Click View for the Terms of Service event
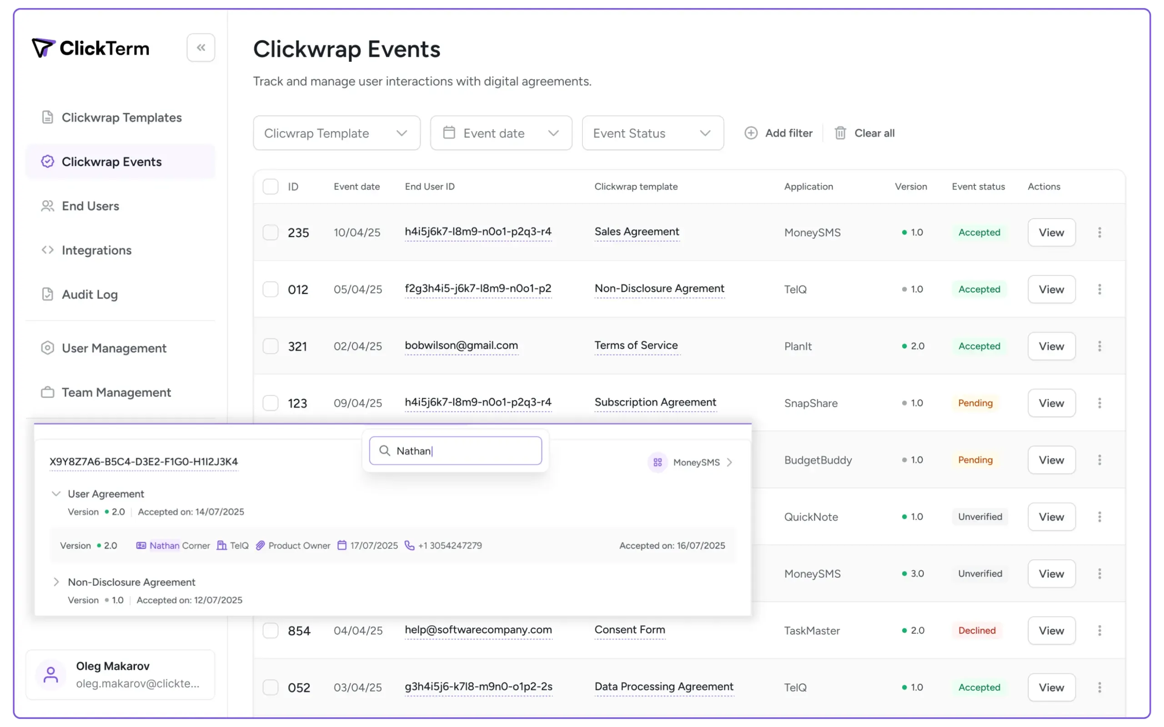Viewport: 1164px width, 727px height. 1051,346
